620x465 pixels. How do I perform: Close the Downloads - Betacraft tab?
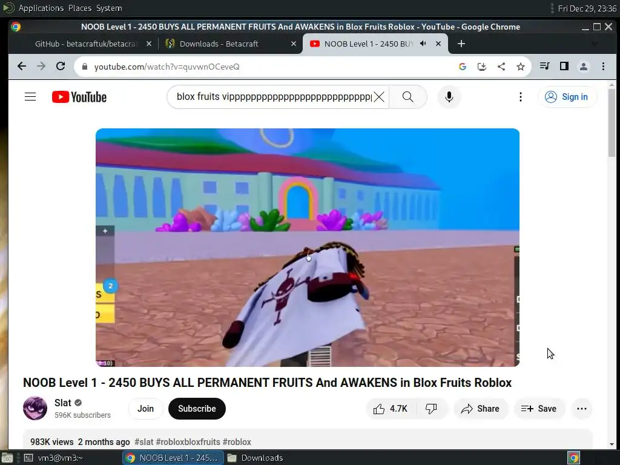click(x=294, y=44)
